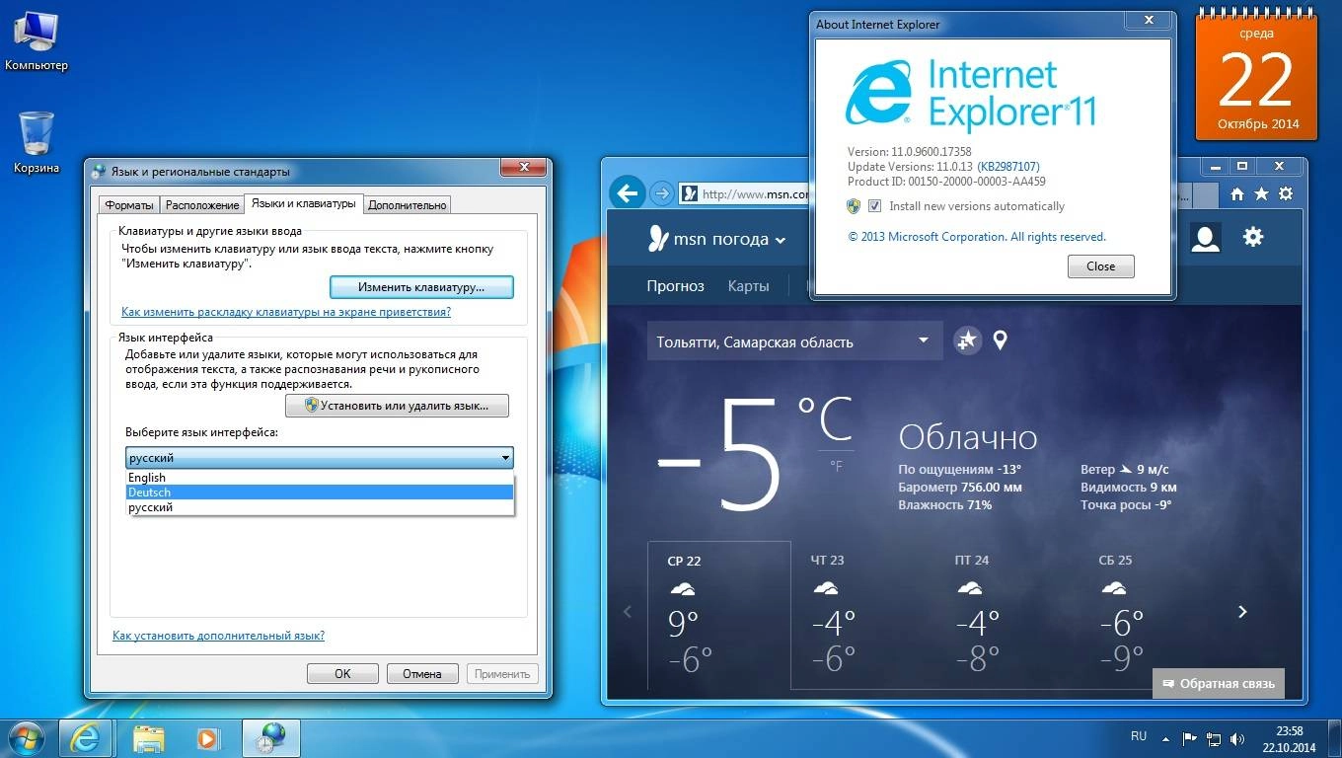The width and height of the screenshot is (1342, 758).
Task: Click the add-to-favorites star beside Тольятти
Action: point(968,341)
